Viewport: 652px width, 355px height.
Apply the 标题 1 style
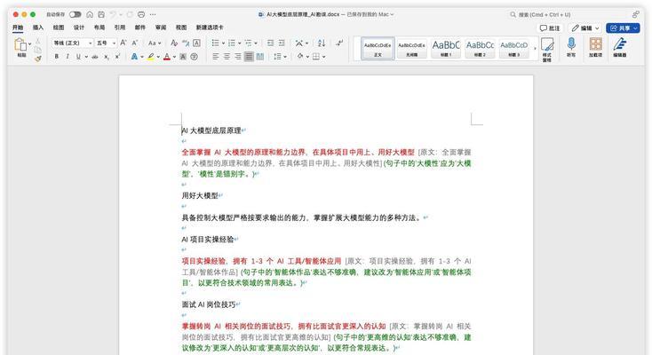[x=446, y=48]
